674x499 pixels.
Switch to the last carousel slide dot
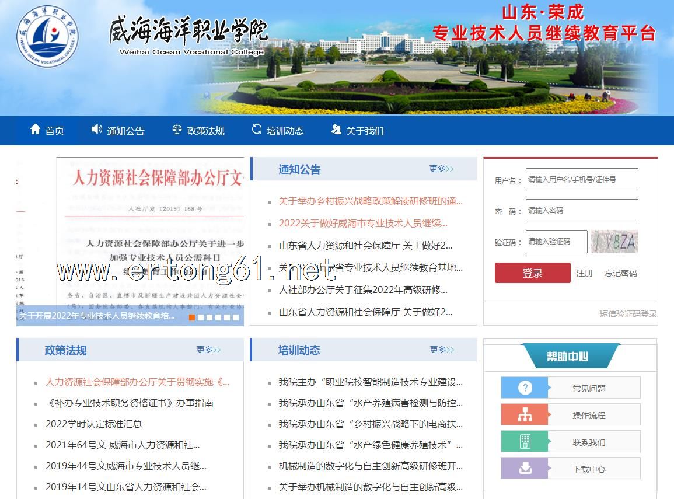[236, 317]
